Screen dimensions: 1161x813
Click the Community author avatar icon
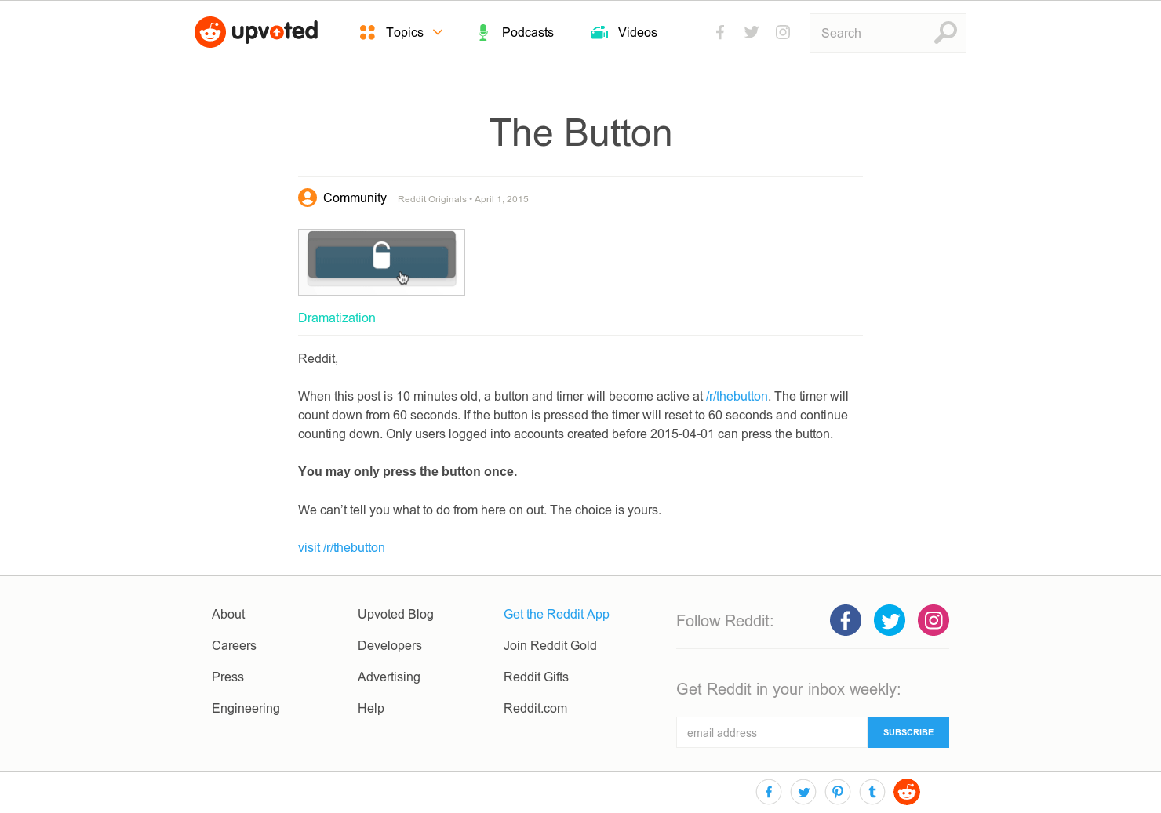pos(307,198)
